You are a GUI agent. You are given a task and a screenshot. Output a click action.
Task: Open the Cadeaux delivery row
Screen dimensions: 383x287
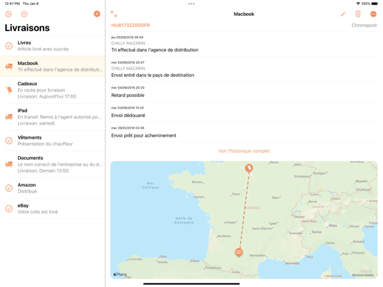[x=53, y=90]
